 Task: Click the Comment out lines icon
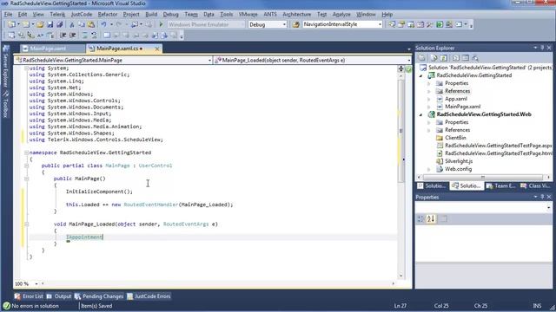coord(85,35)
